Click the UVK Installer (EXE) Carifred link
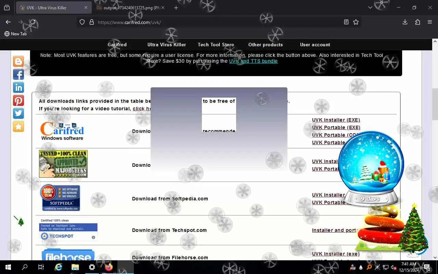 pyautogui.click(x=336, y=120)
